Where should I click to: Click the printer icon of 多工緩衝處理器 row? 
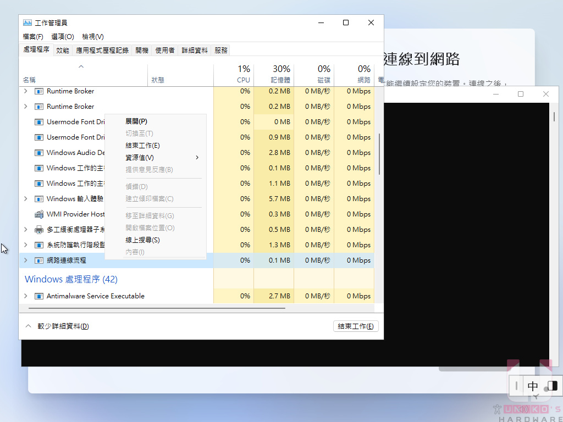click(x=39, y=230)
